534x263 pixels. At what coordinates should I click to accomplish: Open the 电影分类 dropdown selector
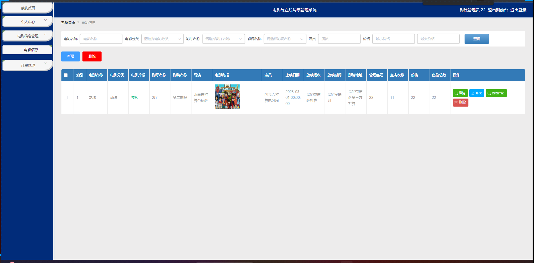click(162, 39)
